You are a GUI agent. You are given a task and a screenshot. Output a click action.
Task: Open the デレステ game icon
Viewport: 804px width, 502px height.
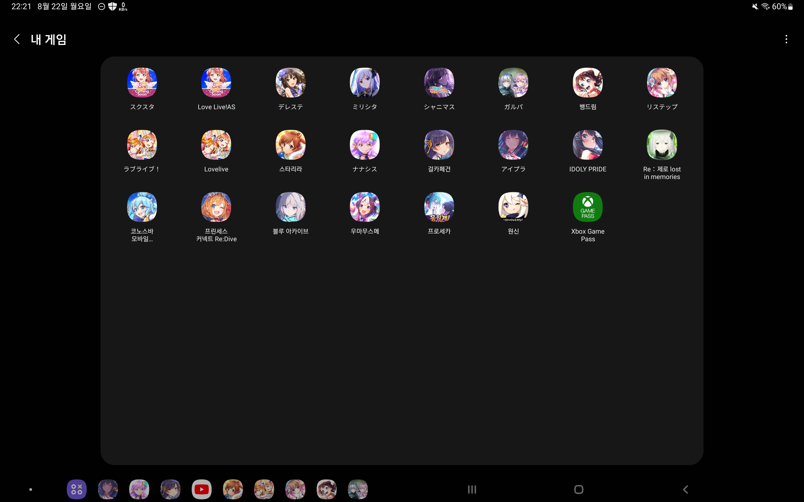[290, 83]
